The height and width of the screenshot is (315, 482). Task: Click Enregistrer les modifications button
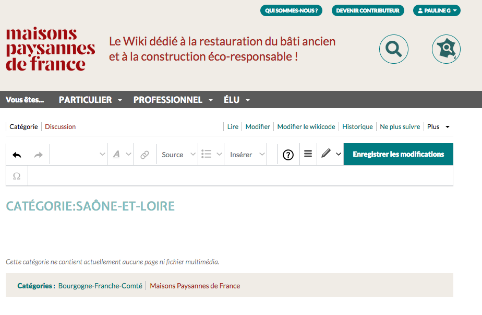click(x=398, y=154)
